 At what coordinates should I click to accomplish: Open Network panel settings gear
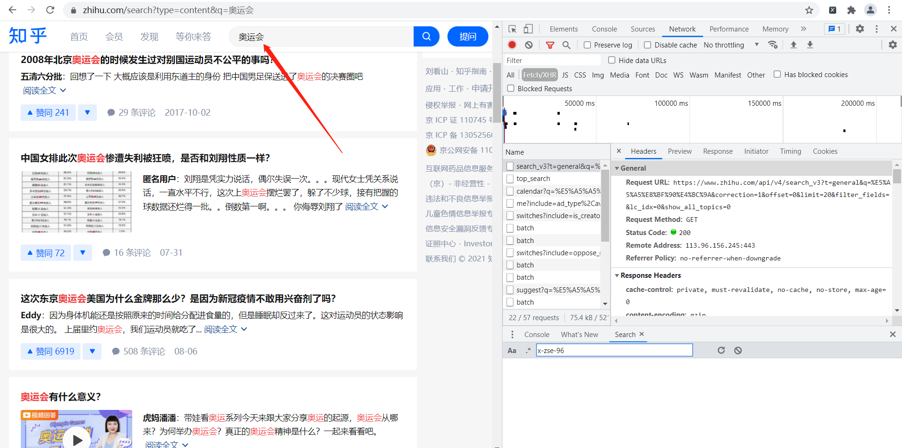tap(893, 45)
